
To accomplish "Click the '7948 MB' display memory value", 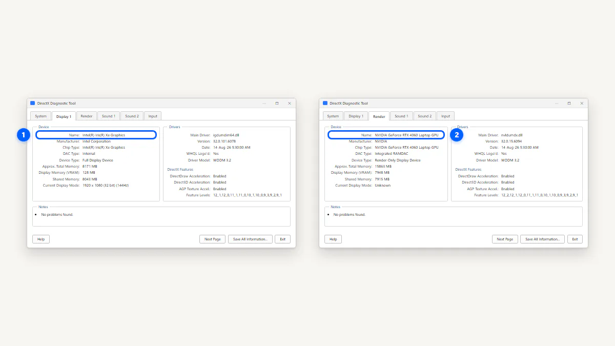I will click(x=382, y=173).
